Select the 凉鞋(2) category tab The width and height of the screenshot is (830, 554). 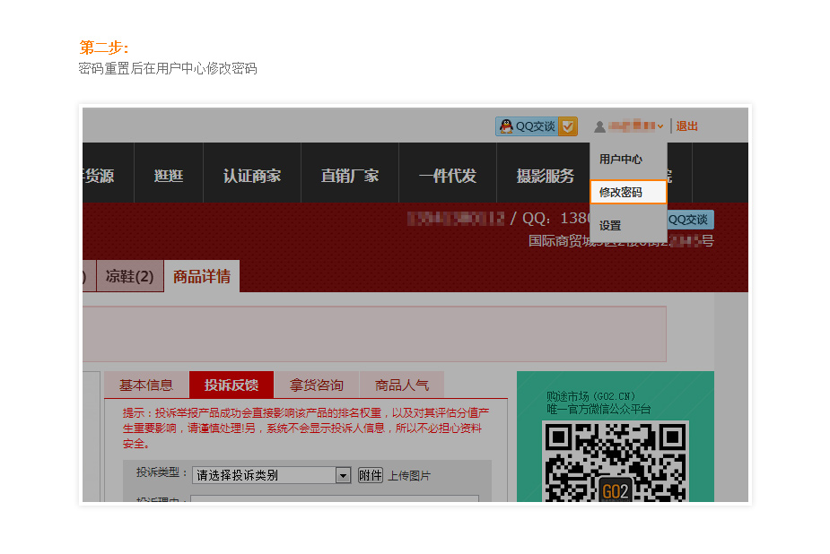click(130, 276)
